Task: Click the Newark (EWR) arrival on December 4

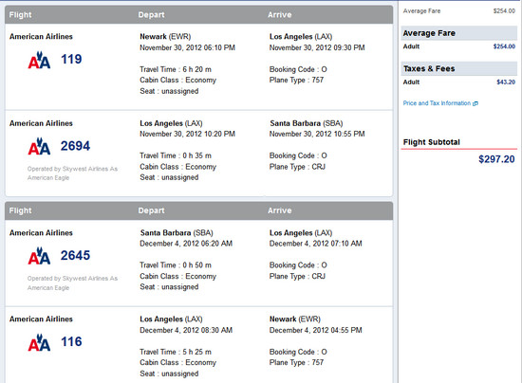Action: pos(295,319)
